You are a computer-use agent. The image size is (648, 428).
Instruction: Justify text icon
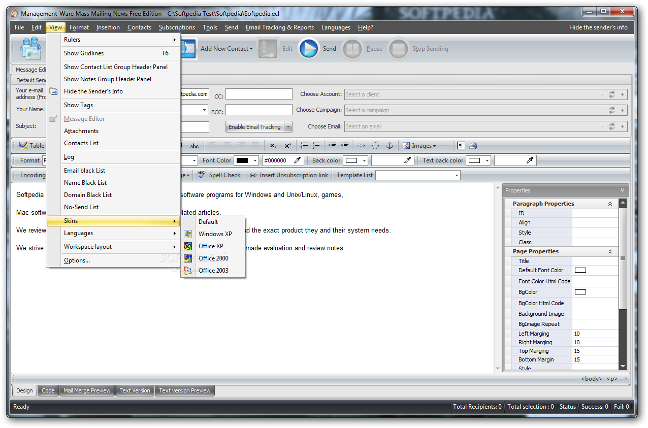point(255,146)
